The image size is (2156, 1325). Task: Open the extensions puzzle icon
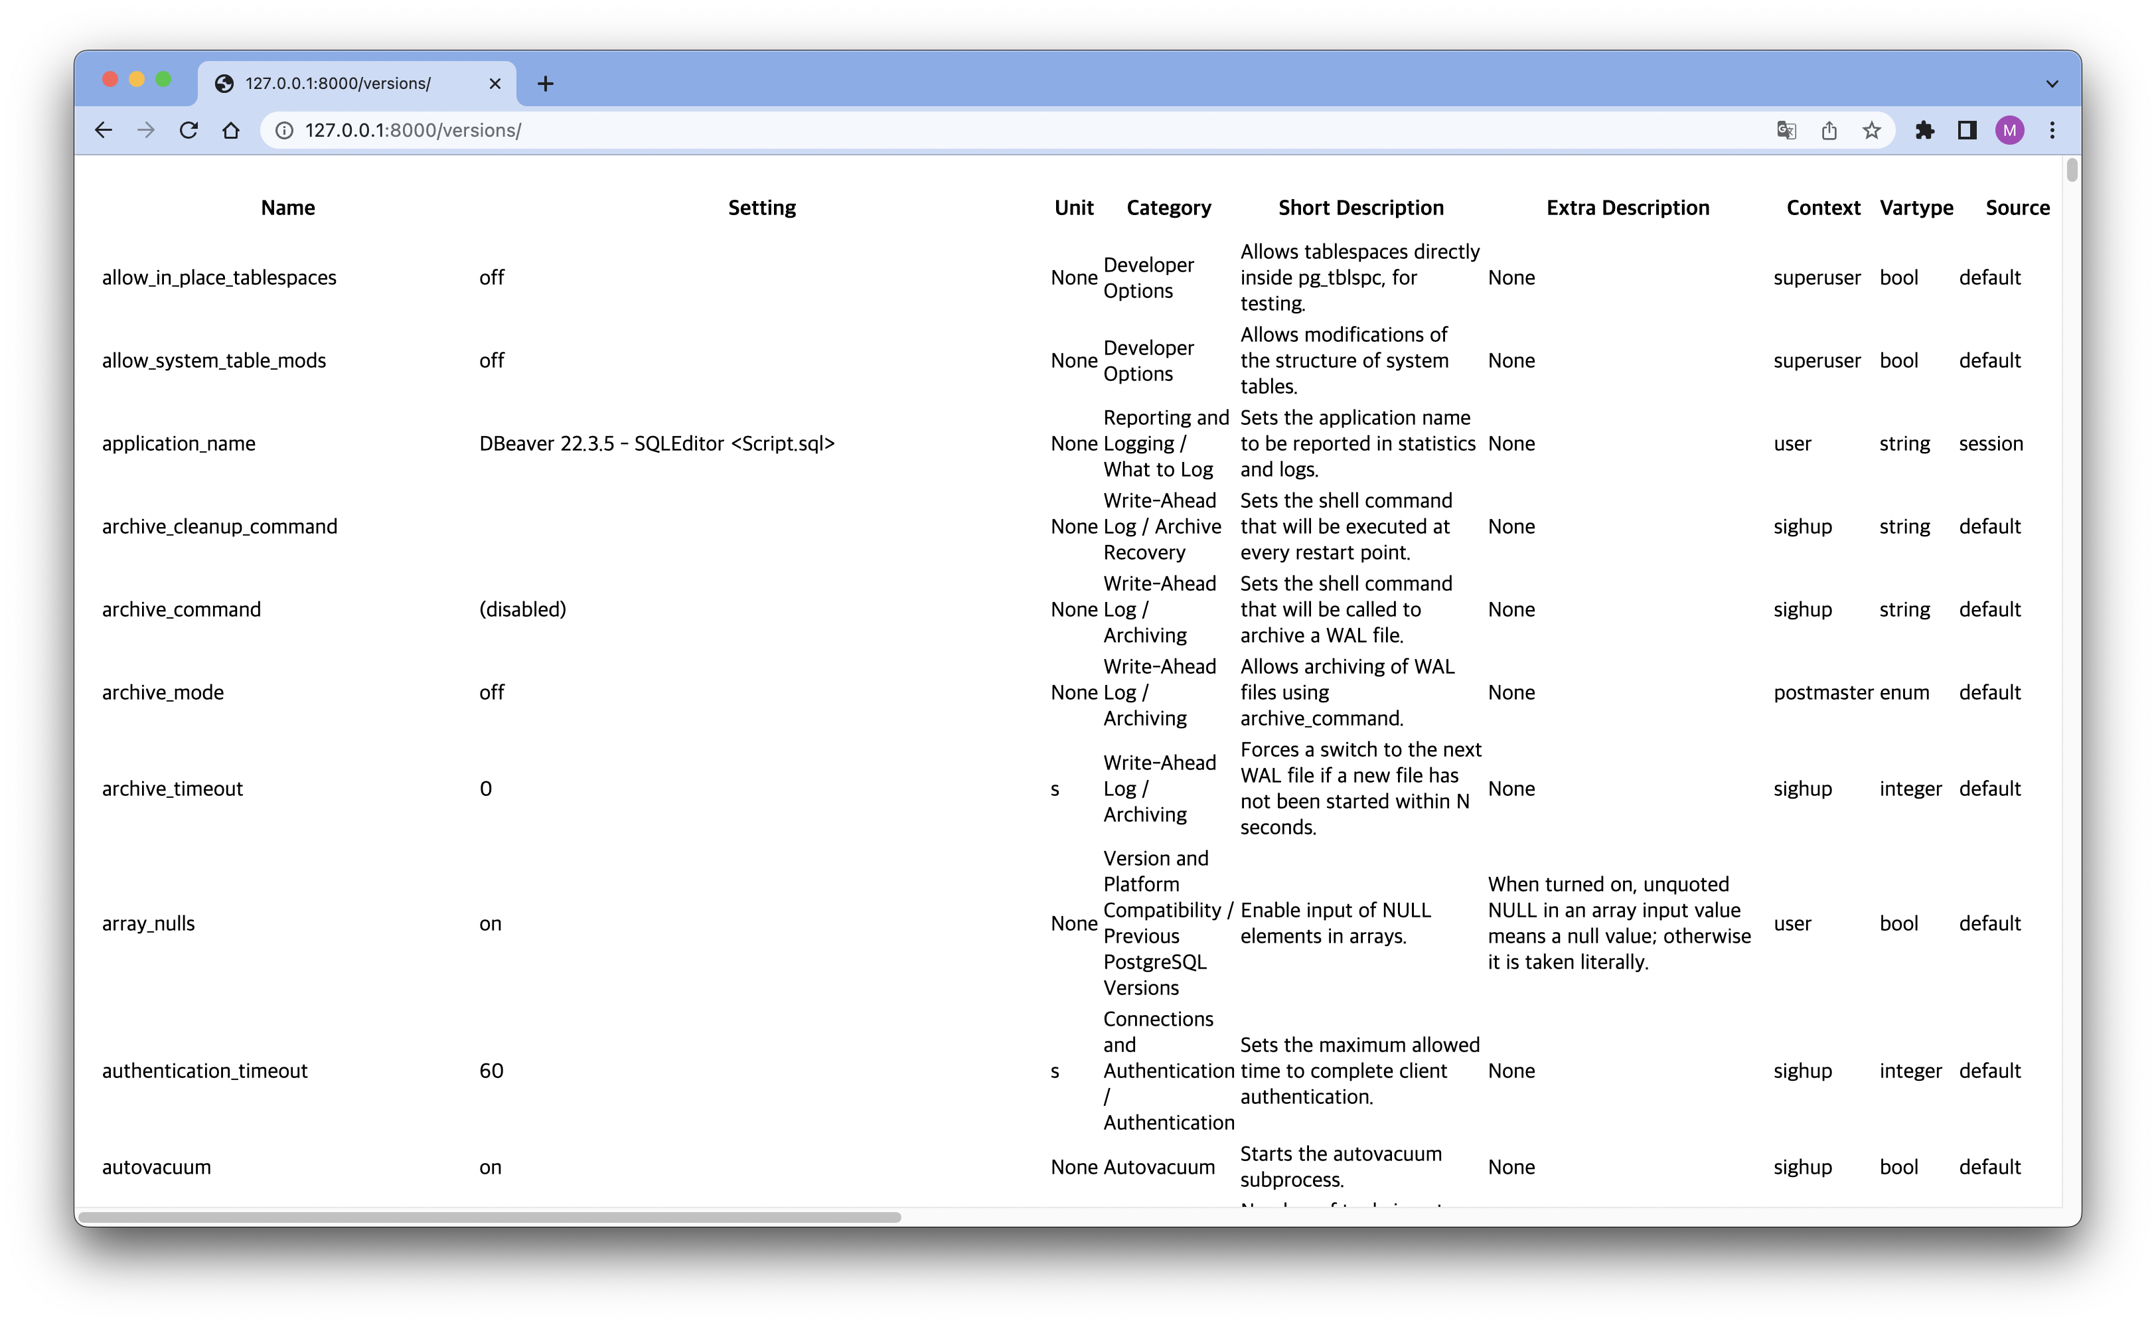coord(1925,131)
